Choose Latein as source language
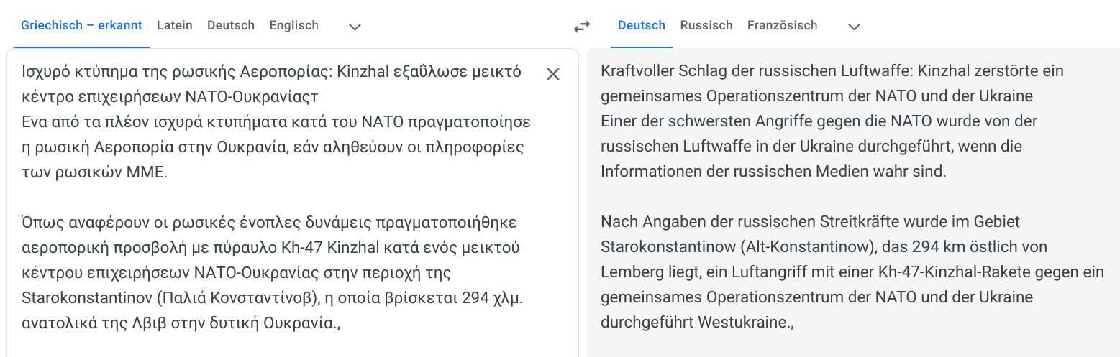 (x=175, y=25)
